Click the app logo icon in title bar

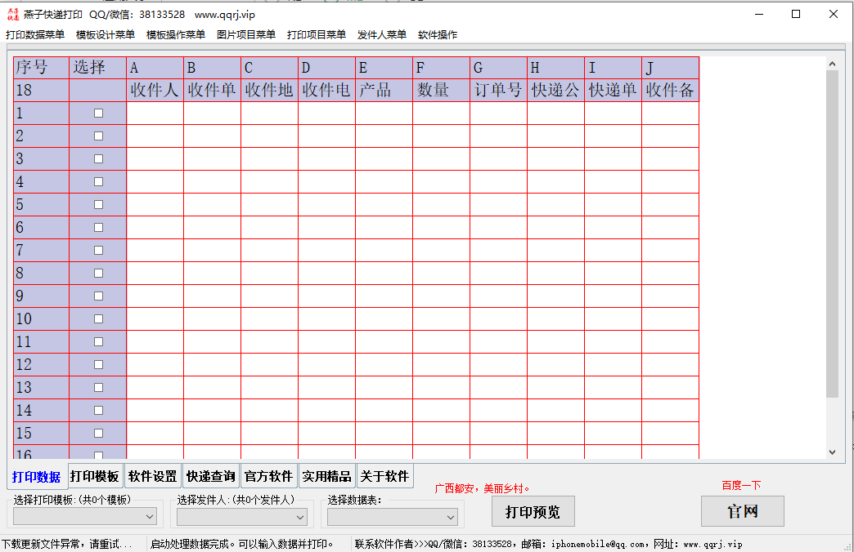coord(13,14)
